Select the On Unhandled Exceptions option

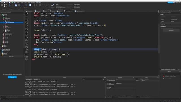click(61, 8)
